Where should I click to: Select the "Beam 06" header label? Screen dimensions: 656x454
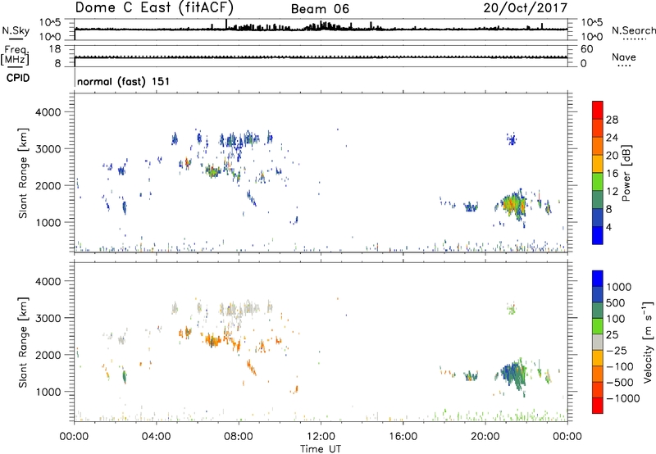click(x=320, y=9)
